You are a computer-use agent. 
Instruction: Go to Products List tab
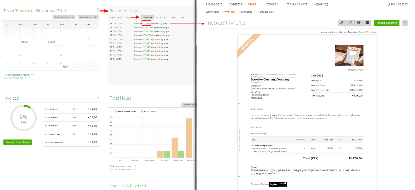click(x=265, y=12)
